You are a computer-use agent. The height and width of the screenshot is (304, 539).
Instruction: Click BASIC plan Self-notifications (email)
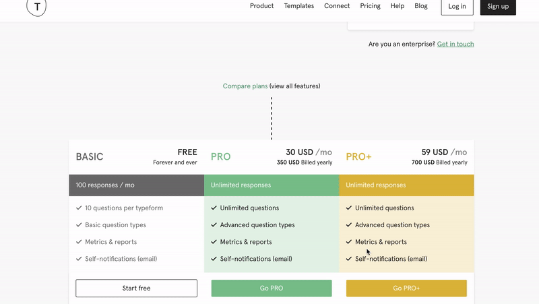pyautogui.click(x=121, y=259)
